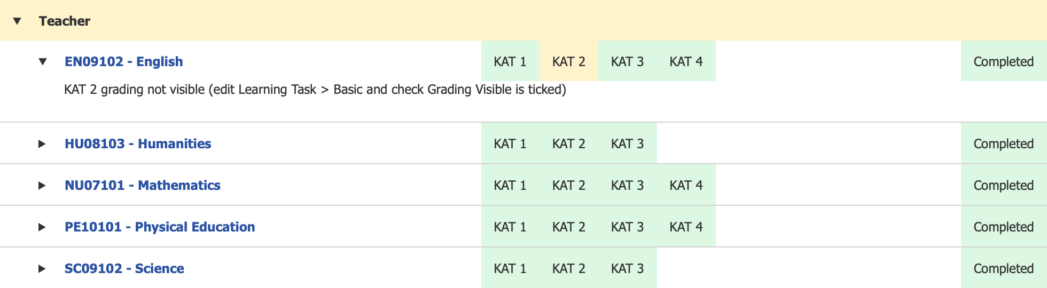Click Completed status for Science
This screenshot has width=1047, height=288.
click(1004, 269)
